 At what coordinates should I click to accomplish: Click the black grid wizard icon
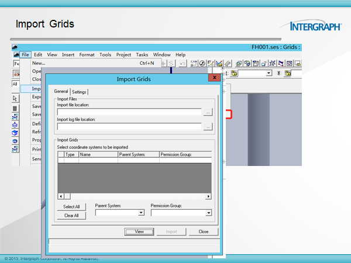point(15,109)
